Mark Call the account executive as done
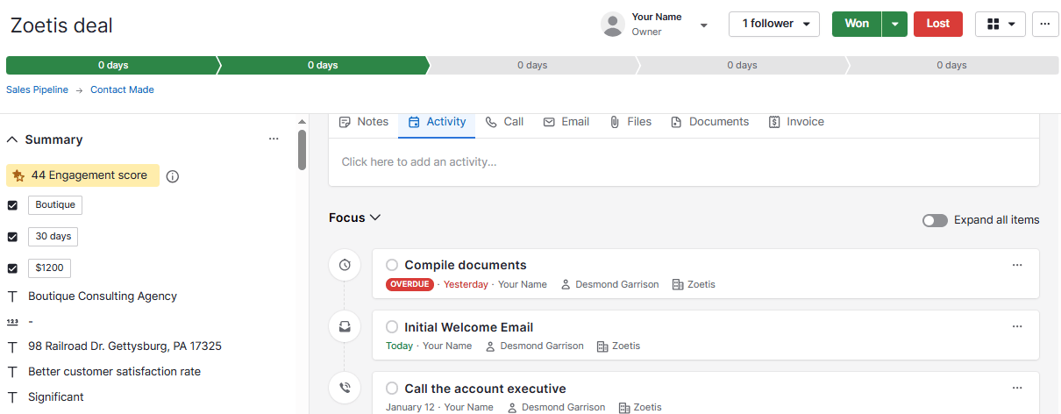This screenshot has width=1061, height=414. tap(392, 389)
